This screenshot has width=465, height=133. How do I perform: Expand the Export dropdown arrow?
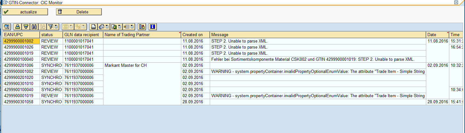tap(119, 27)
